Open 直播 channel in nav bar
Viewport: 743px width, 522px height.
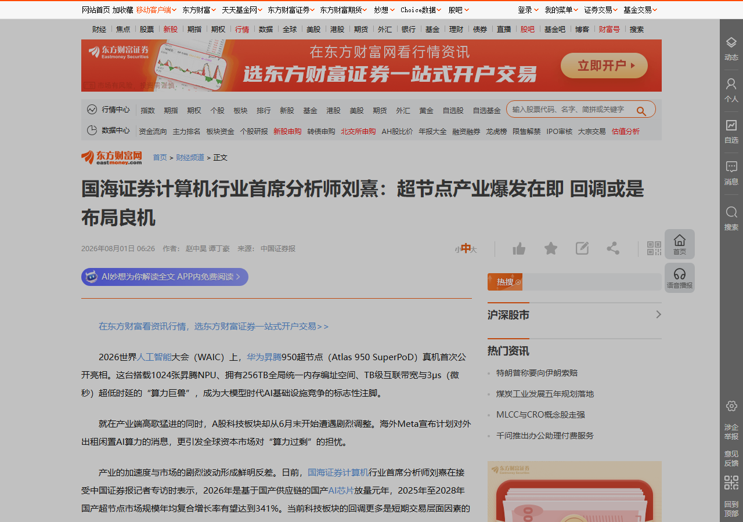tap(504, 30)
